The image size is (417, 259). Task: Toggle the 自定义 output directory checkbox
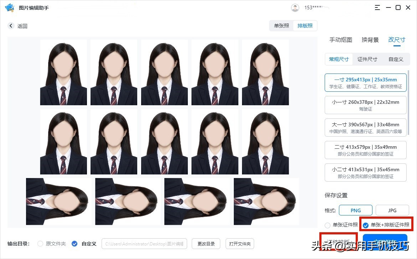(x=74, y=244)
